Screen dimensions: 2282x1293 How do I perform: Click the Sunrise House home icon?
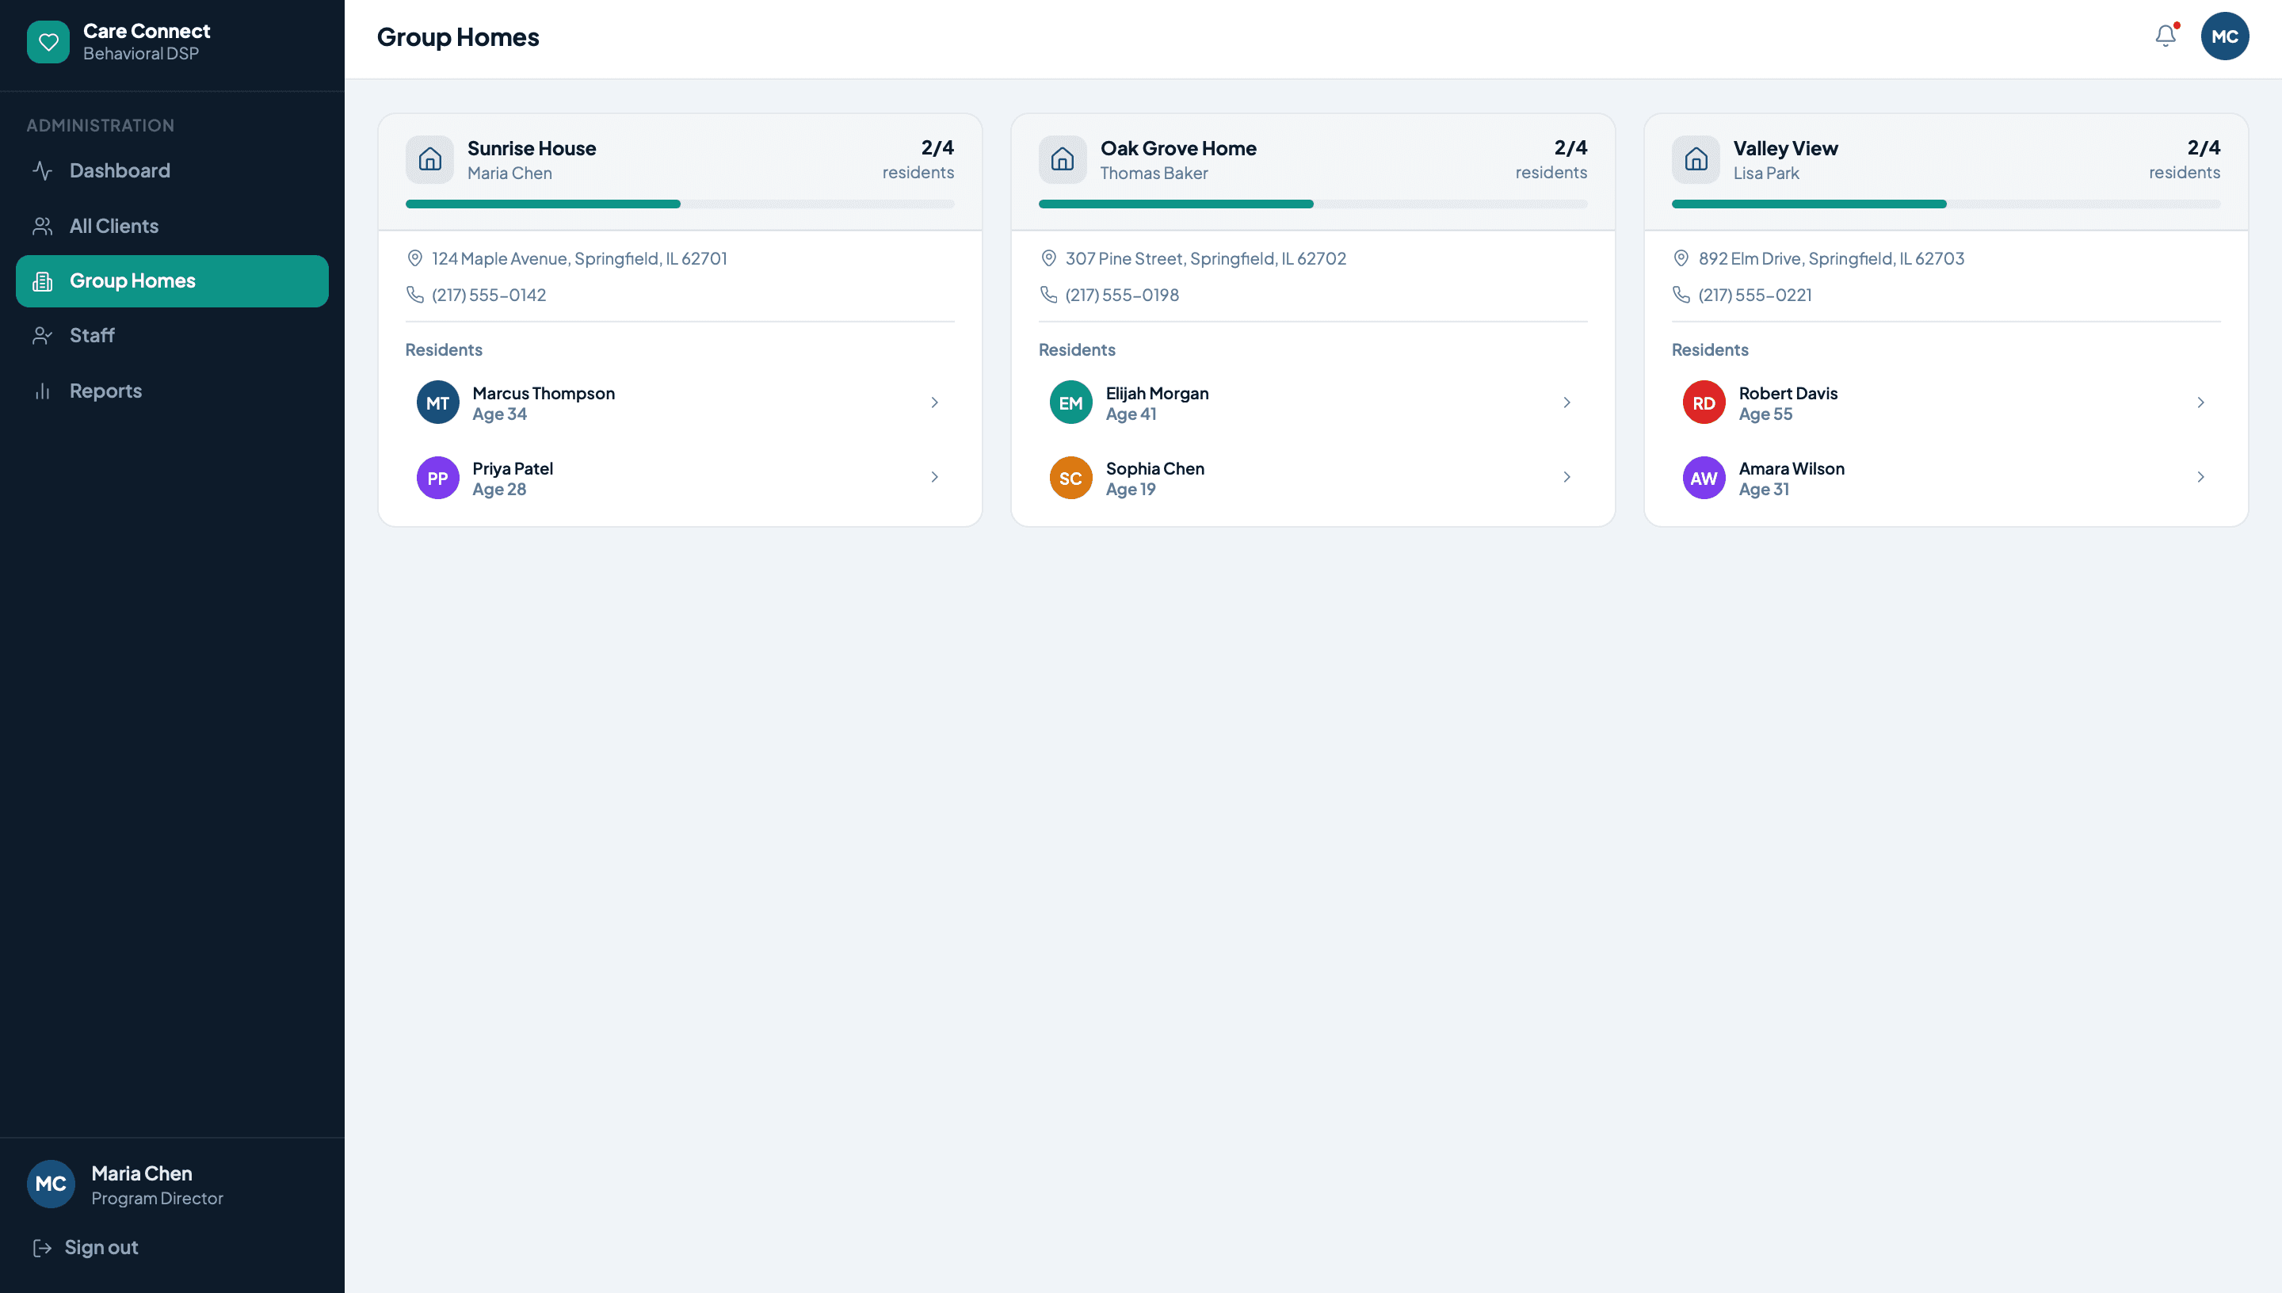(429, 160)
